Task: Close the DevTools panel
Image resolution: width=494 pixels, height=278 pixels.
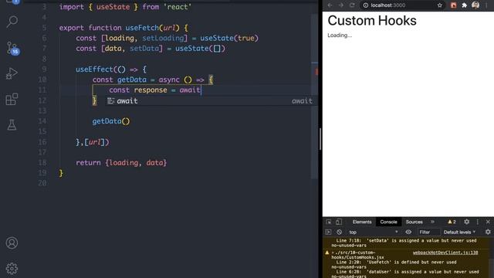Action: coord(488,222)
